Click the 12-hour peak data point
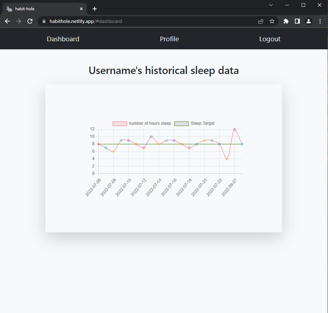 (x=234, y=129)
